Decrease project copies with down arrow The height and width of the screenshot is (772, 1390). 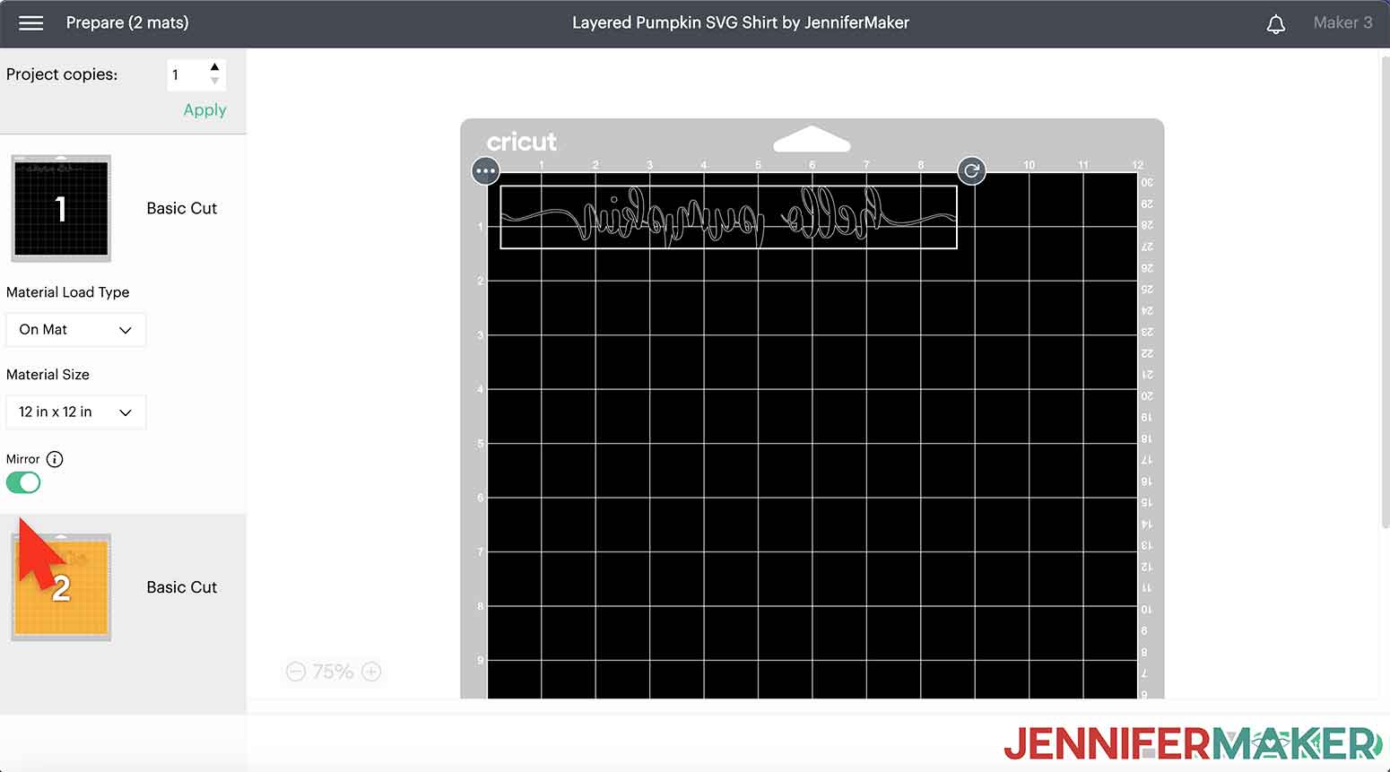[214, 81]
